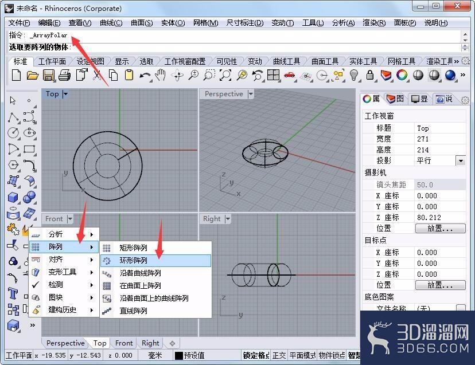Click the Cut scissors icon
Viewport: 475px width, 365px height.
97,75
